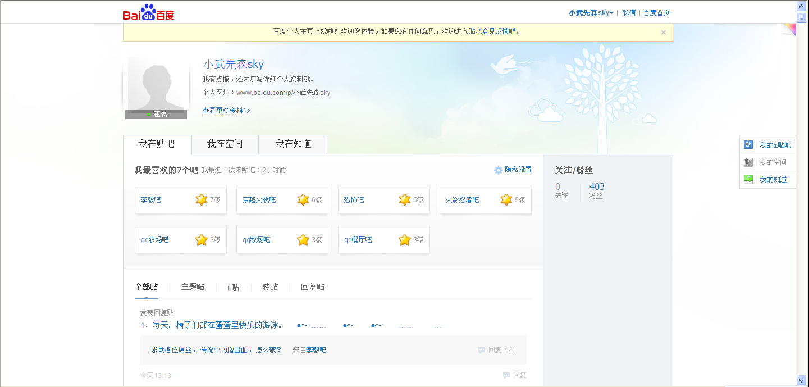The height and width of the screenshot is (387, 809).
Task: Open 我的空间 in the side panel
Action: coord(773,162)
